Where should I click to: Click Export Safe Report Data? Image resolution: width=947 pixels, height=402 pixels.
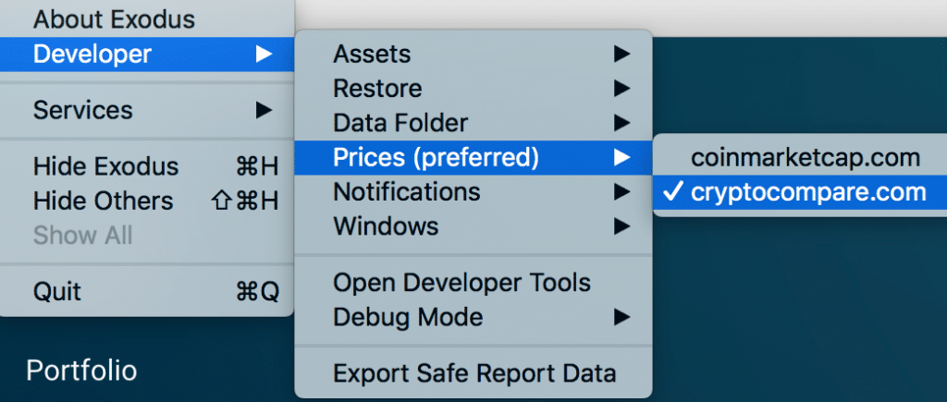point(473,373)
